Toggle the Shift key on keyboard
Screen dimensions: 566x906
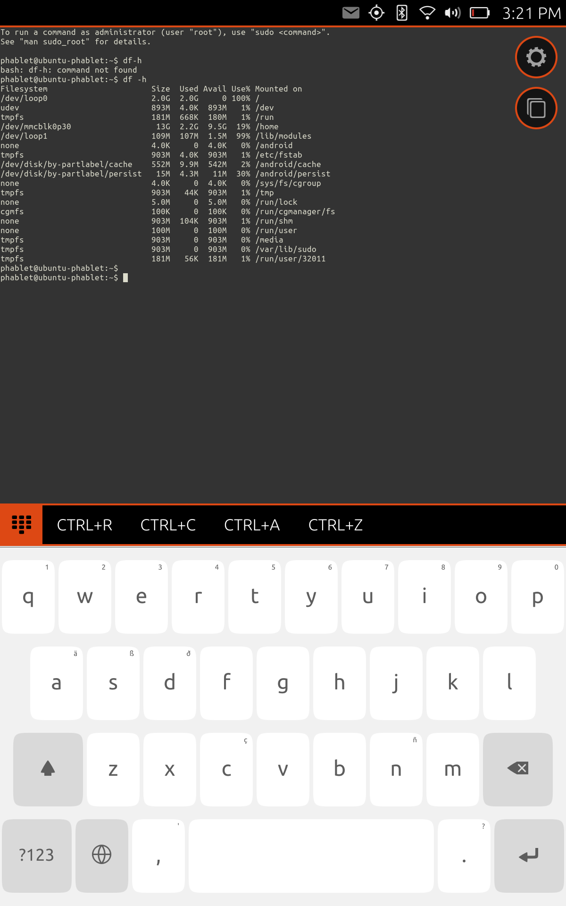(48, 769)
